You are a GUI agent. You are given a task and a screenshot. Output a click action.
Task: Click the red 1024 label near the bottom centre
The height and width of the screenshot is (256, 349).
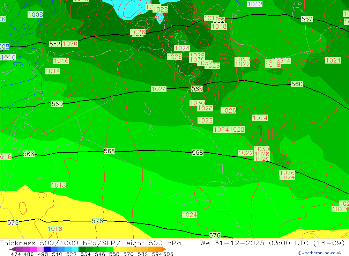click(x=190, y=214)
